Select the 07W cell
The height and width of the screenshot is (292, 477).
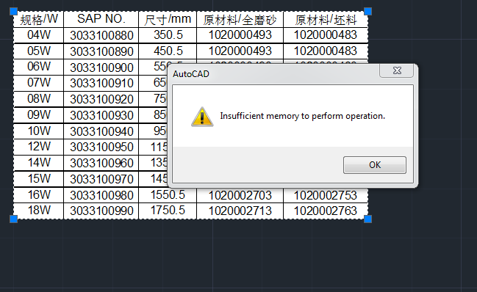(39, 83)
